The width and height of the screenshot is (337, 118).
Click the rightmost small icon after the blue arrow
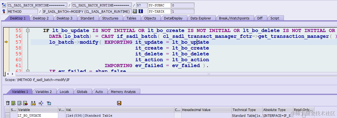point(49,103)
